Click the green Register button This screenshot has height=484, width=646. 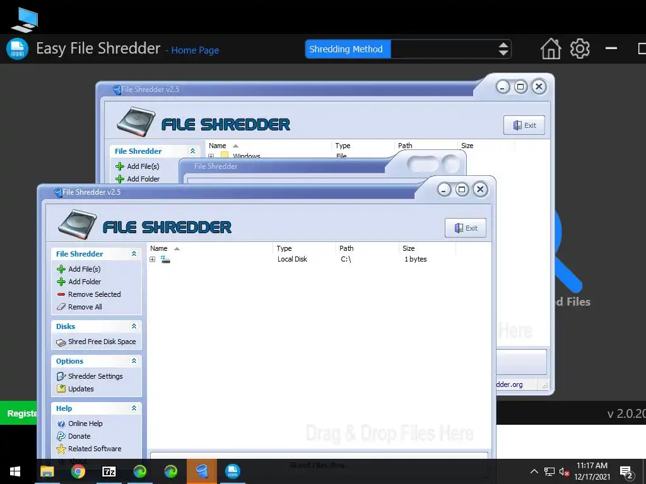pyautogui.click(x=18, y=413)
